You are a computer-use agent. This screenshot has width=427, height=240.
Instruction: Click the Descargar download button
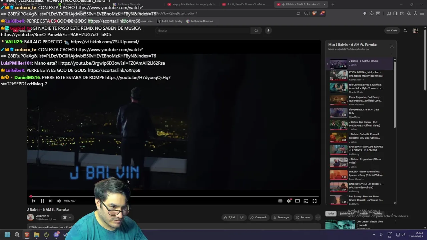click(x=281, y=217)
